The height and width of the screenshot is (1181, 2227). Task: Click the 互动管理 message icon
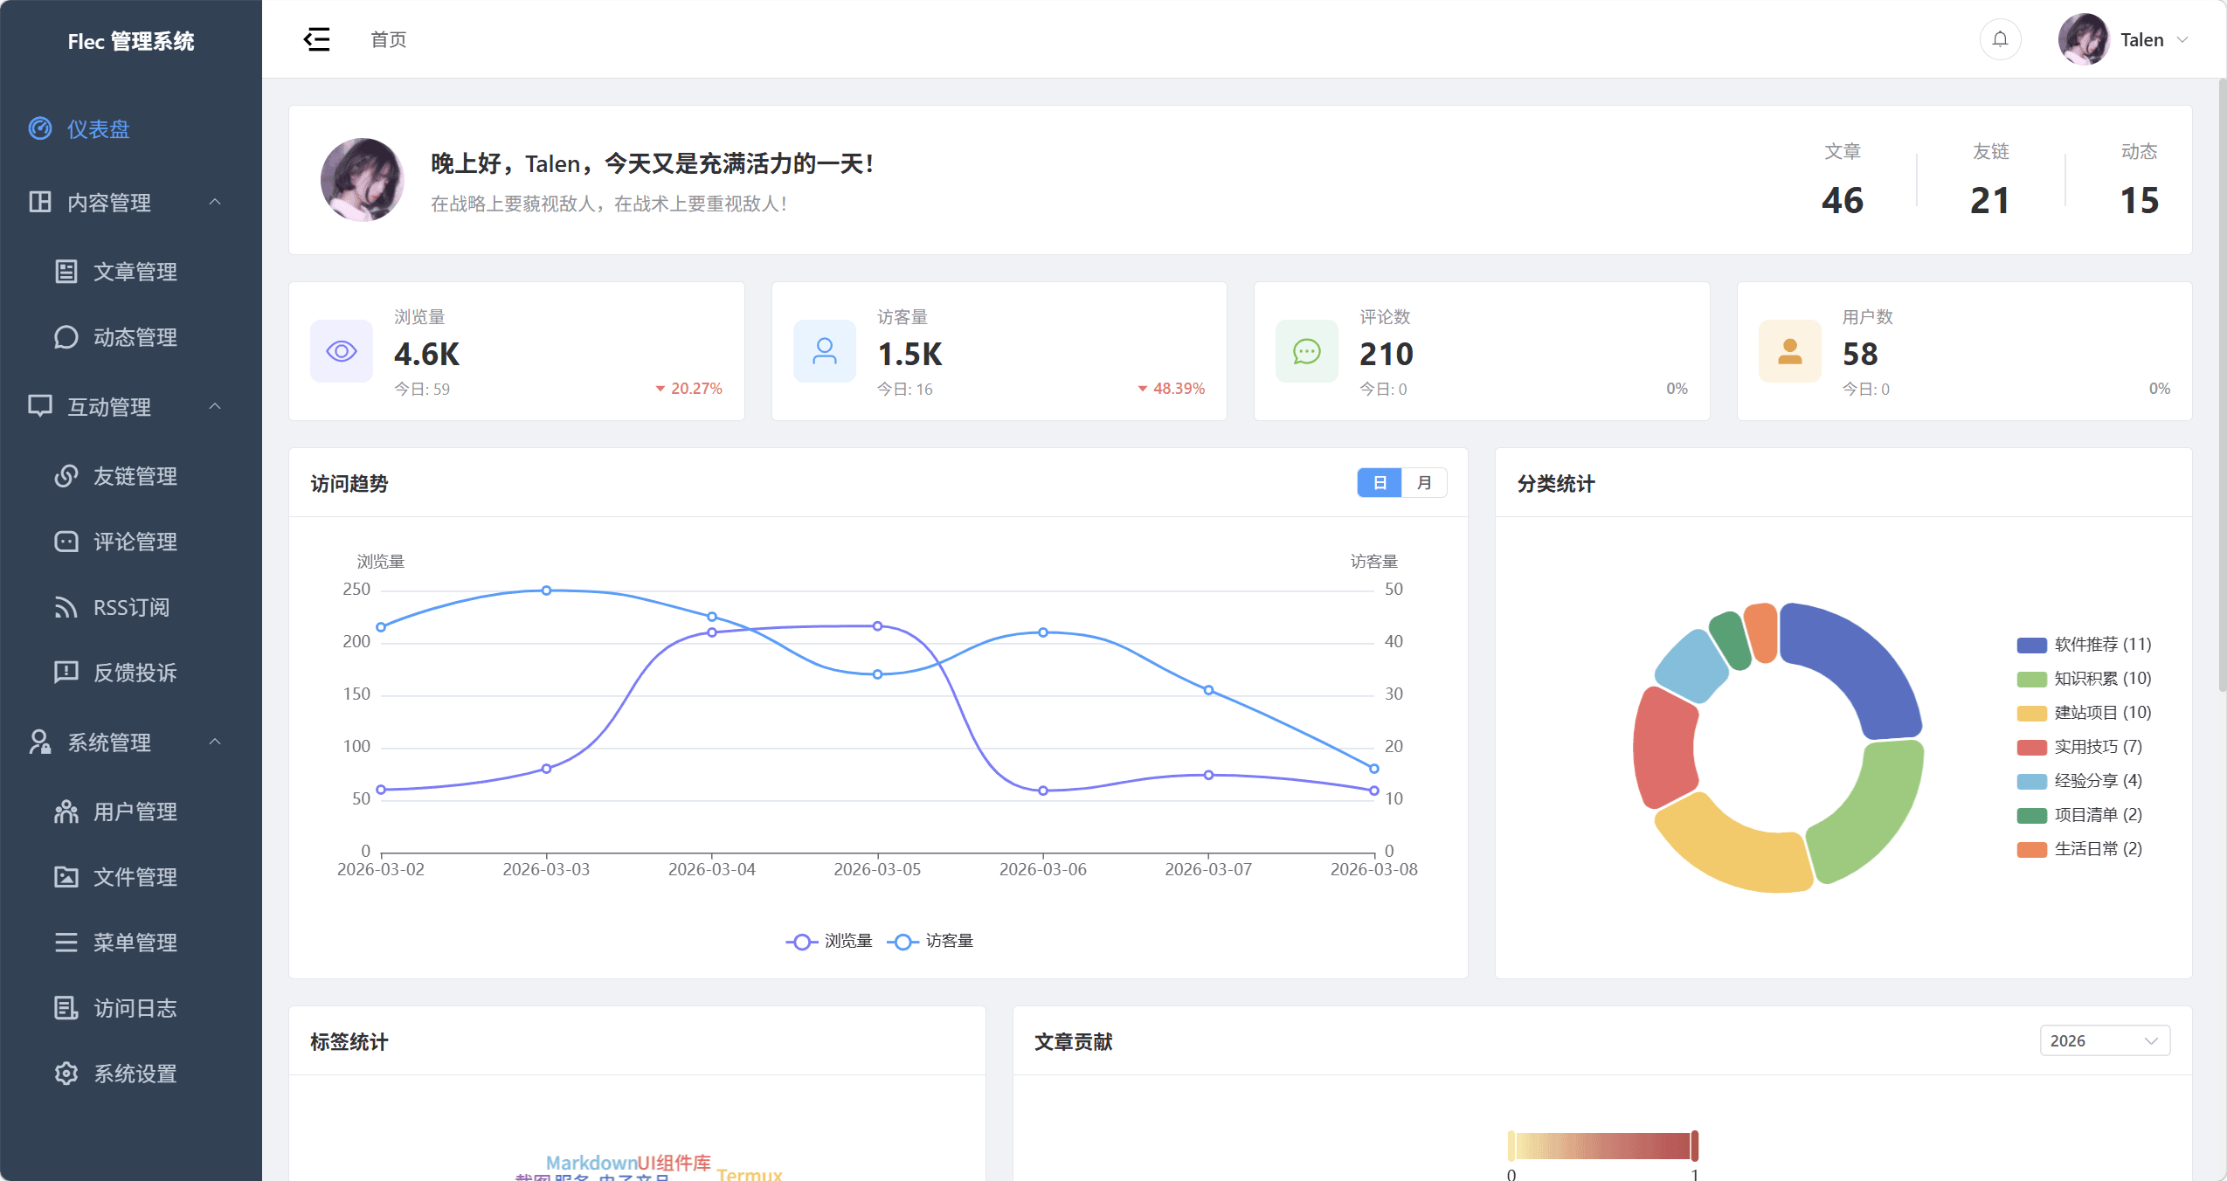[40, 406]
